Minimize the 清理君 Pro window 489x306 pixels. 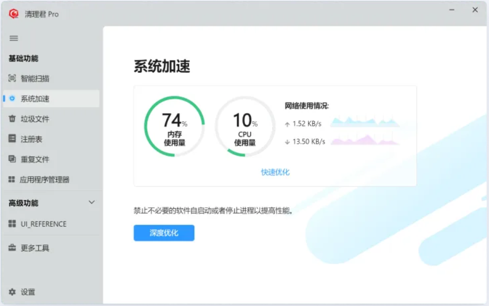452,10
